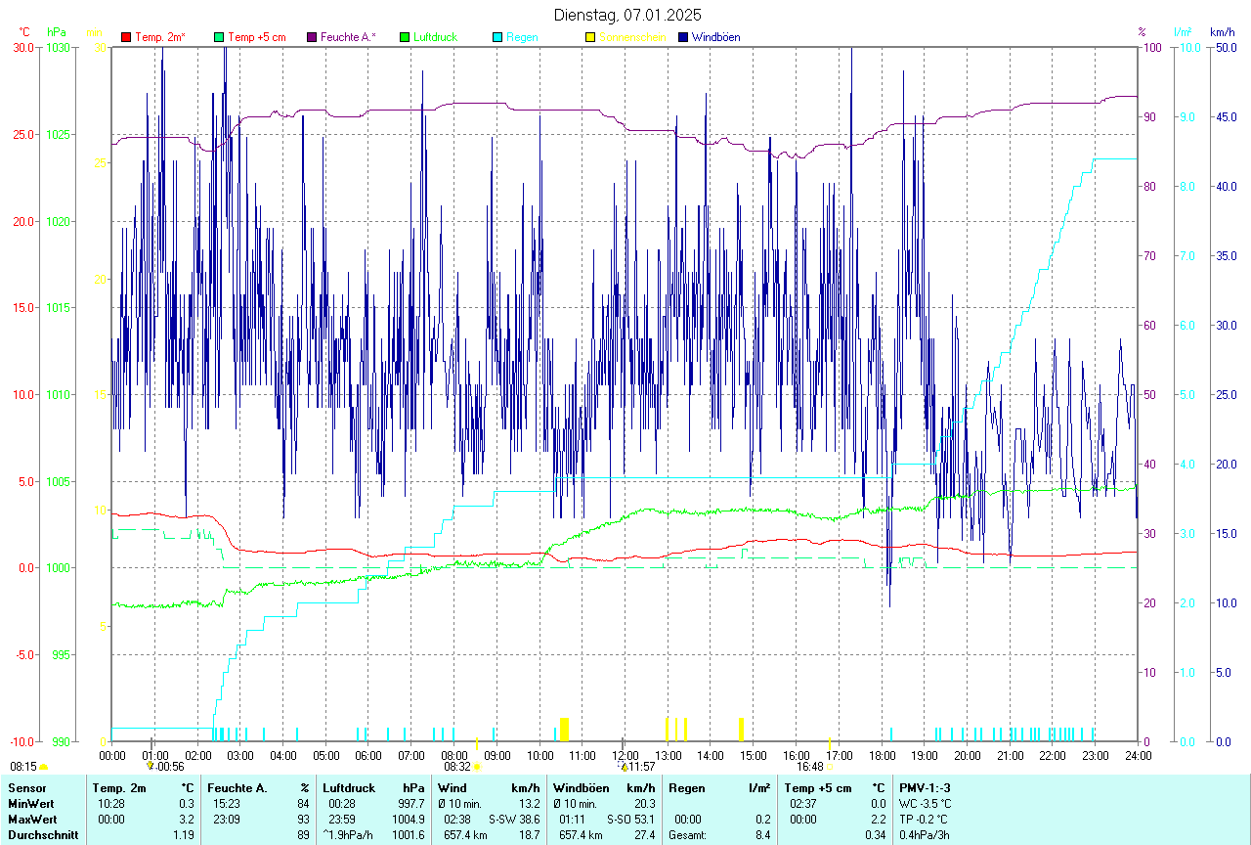
Task: Select the 'Temp +5 cm' legend label
Action: (x=257, y=37)
